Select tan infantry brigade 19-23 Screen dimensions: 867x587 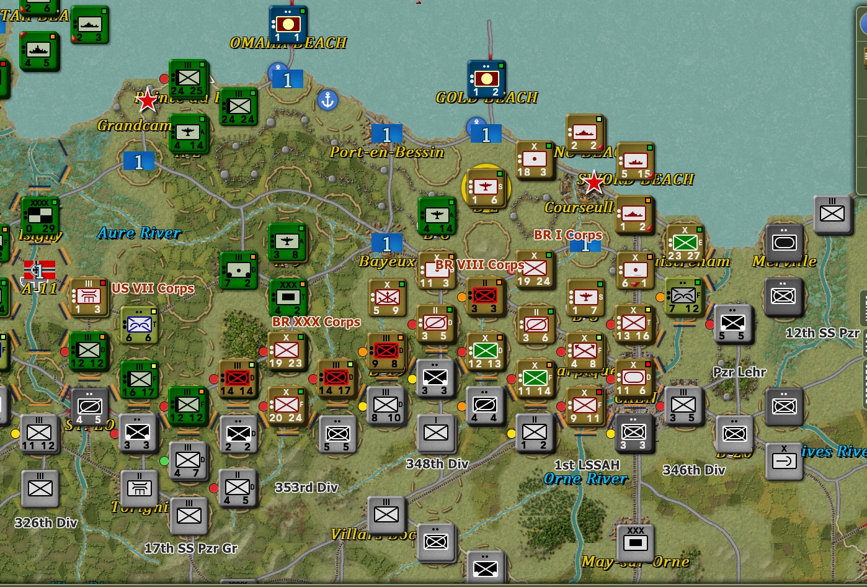coord(287,351)
